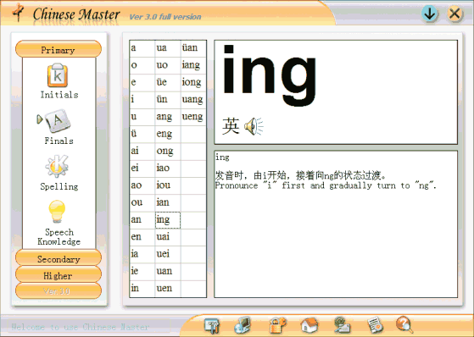This screenshot has width=474, height=337.
Task: Click the example character 英
Action: (231, 126)
